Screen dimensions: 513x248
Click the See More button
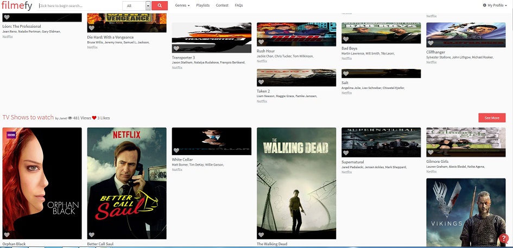click(492, 118)
